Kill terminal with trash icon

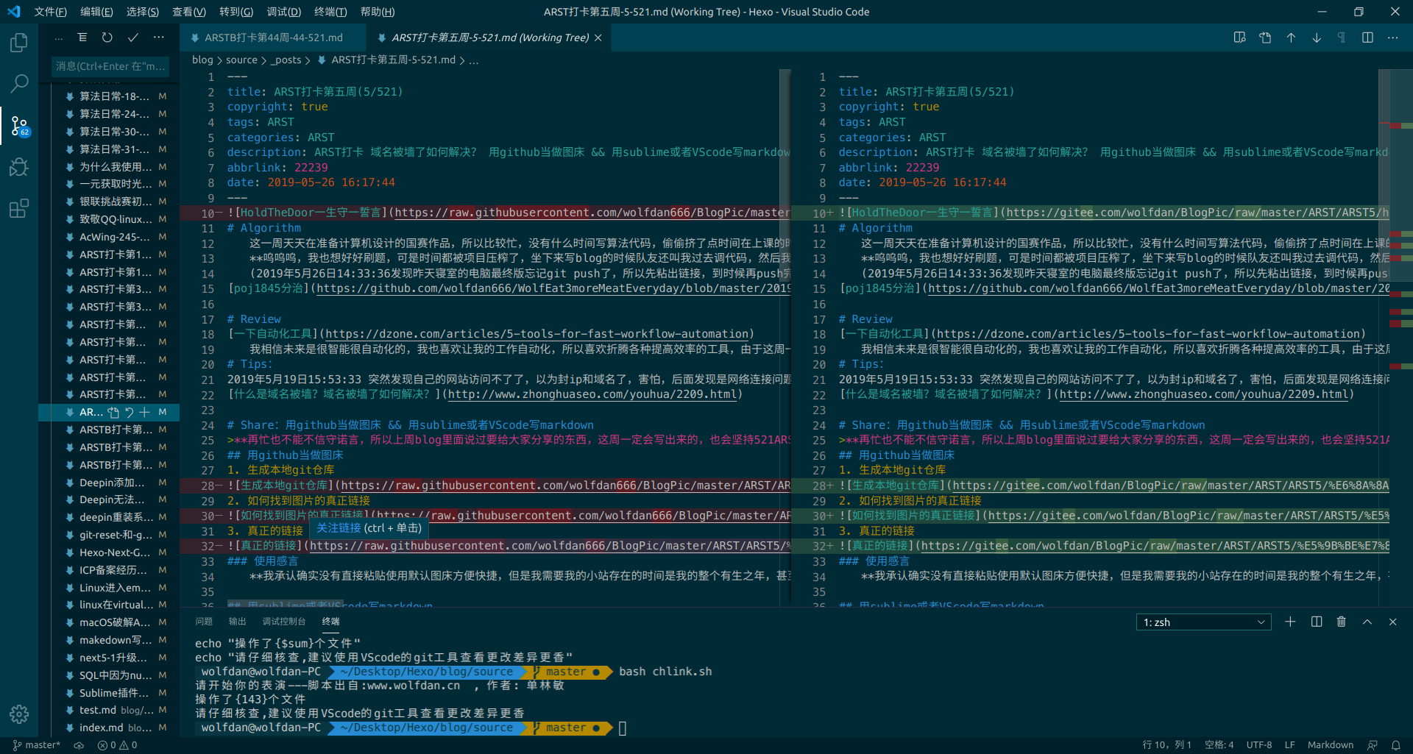[x=1342, y=622]
